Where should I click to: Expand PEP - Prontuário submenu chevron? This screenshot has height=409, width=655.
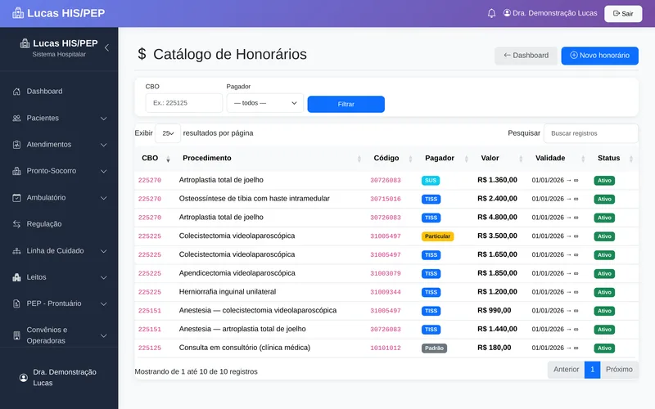point(104,303)
